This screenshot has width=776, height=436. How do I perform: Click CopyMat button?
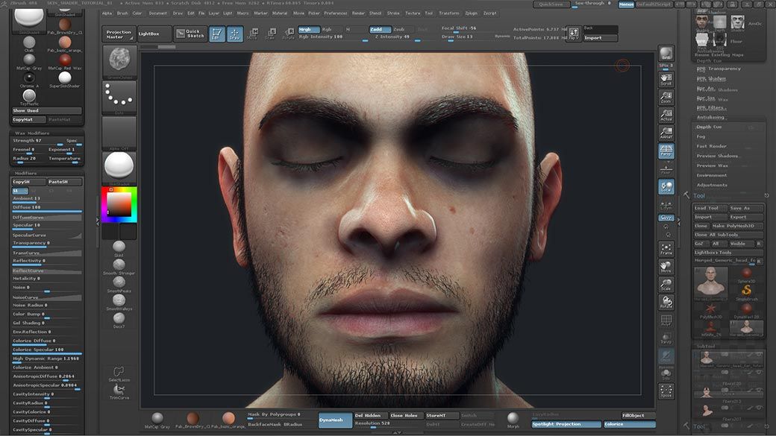pyautogui.click(x=28, y=120)
